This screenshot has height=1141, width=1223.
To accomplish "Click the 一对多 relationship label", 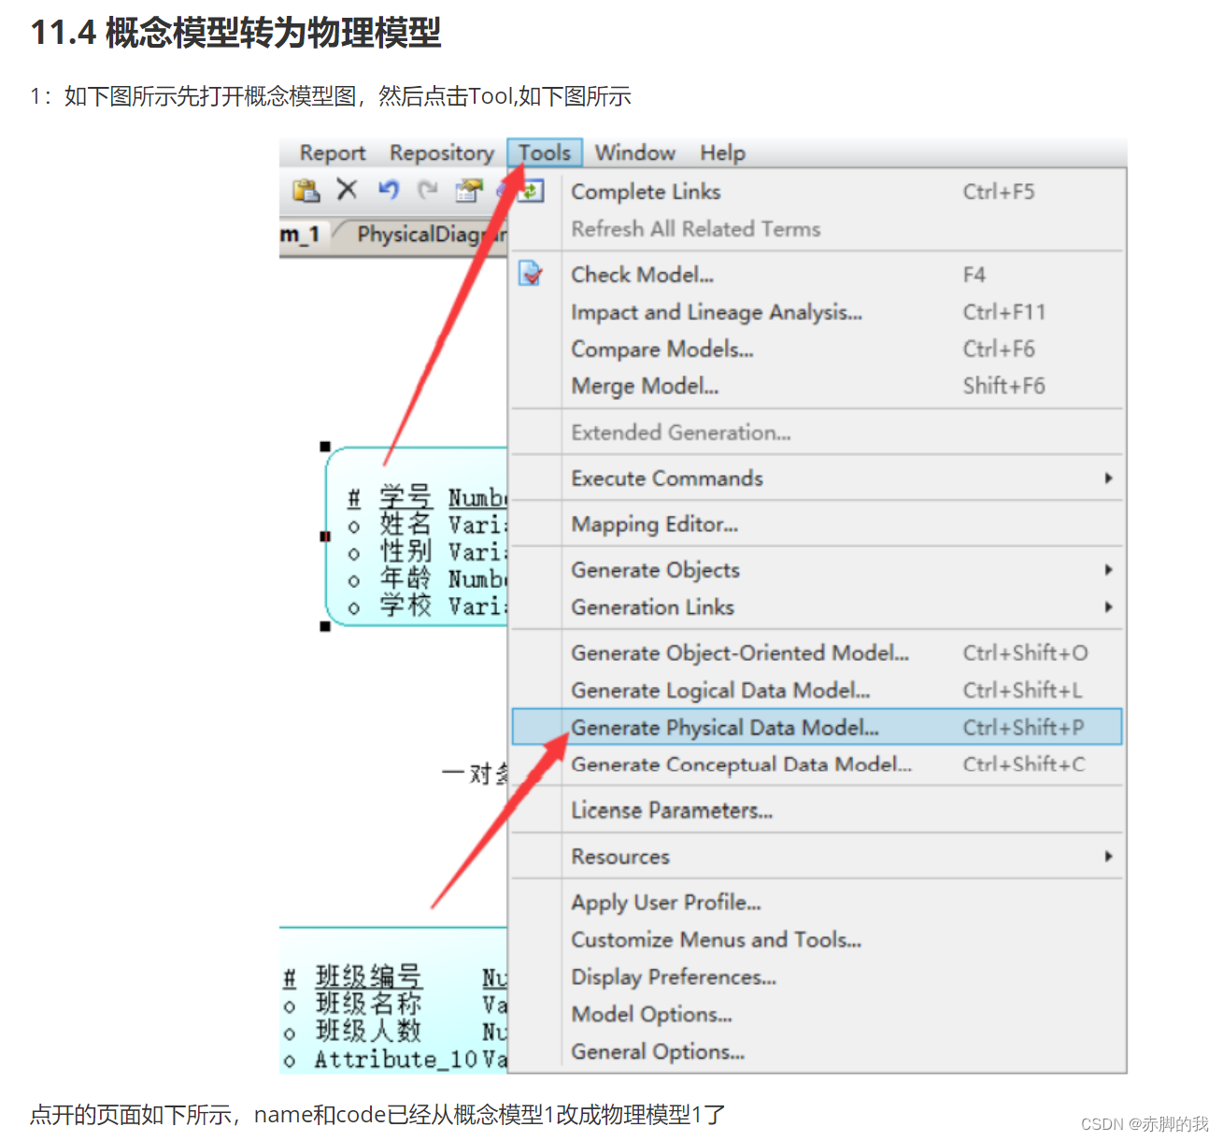I will tap(475, 774).
